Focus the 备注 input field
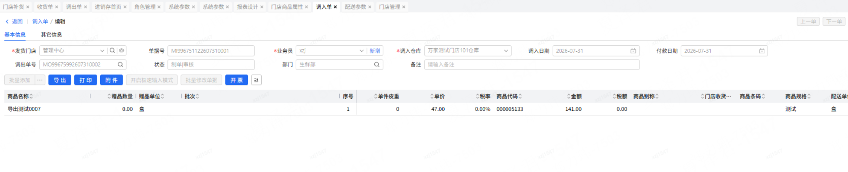 click(532, 65)
